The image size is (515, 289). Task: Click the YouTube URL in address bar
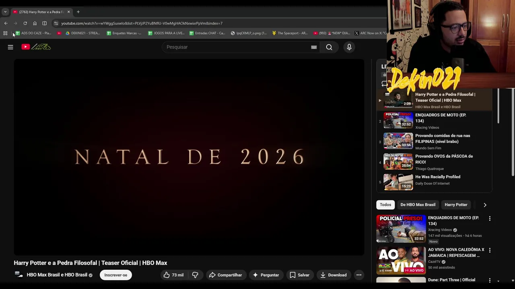point(142,23)
